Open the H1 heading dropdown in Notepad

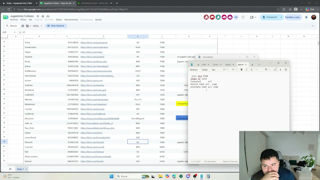(225, 69)
